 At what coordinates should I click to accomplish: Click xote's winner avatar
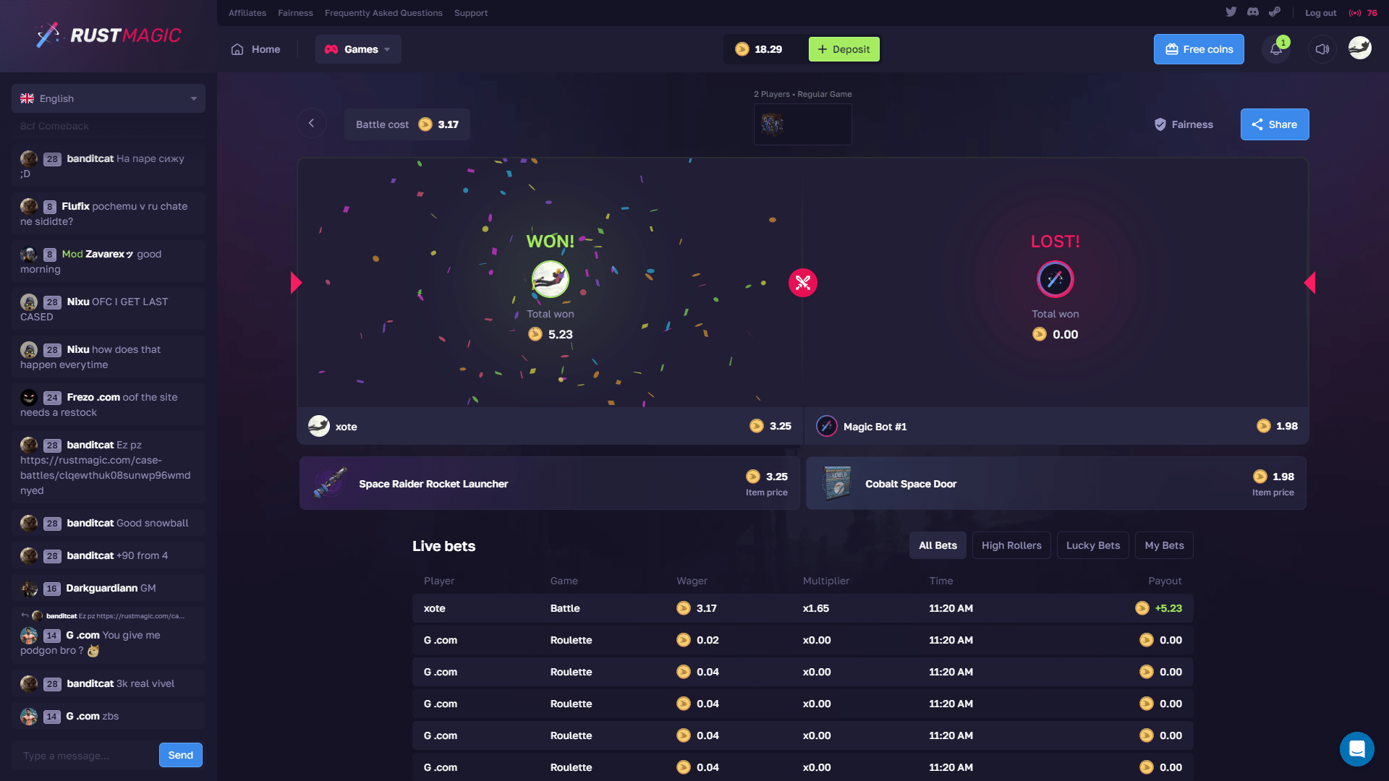click(551, 279)
